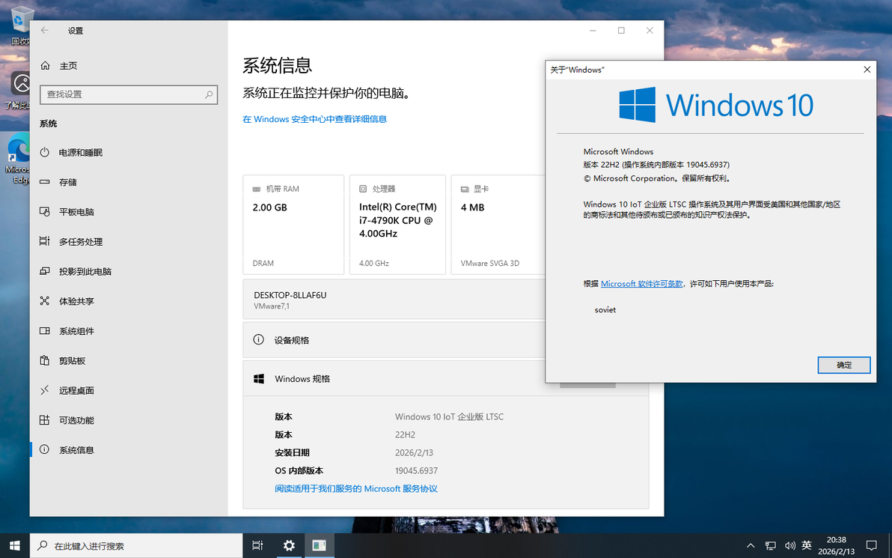Show hidden tray icons chevron
Screen dimensions: 892x558
[x=751, y=545]
